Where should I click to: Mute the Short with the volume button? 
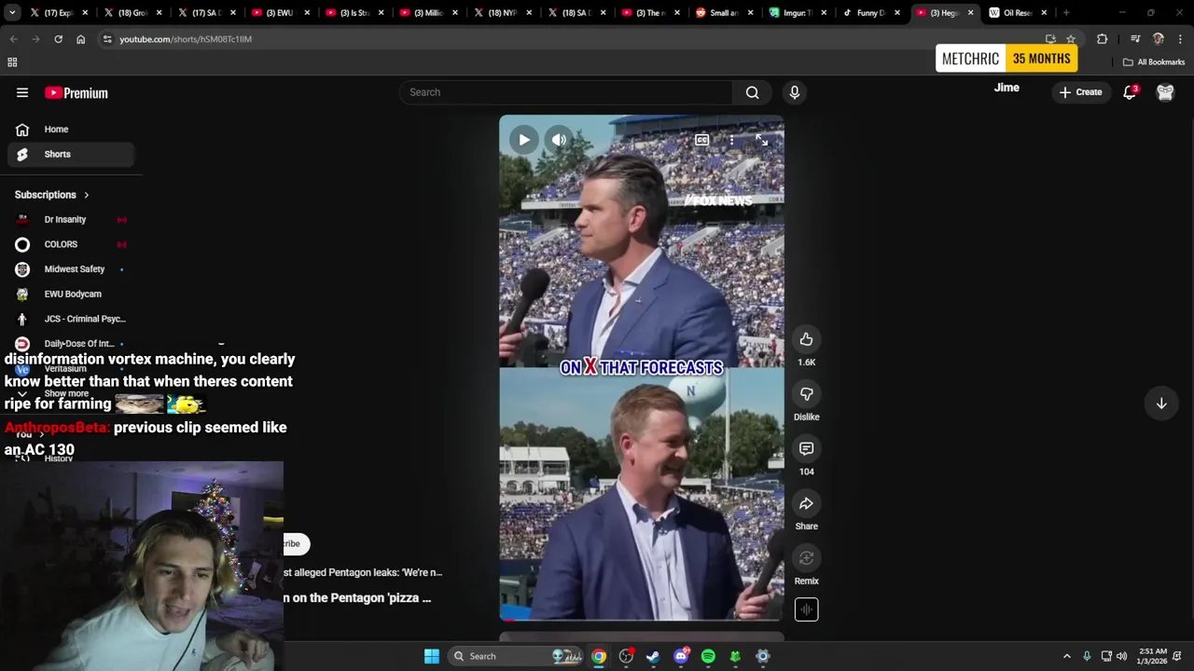[x=558, y=140]
